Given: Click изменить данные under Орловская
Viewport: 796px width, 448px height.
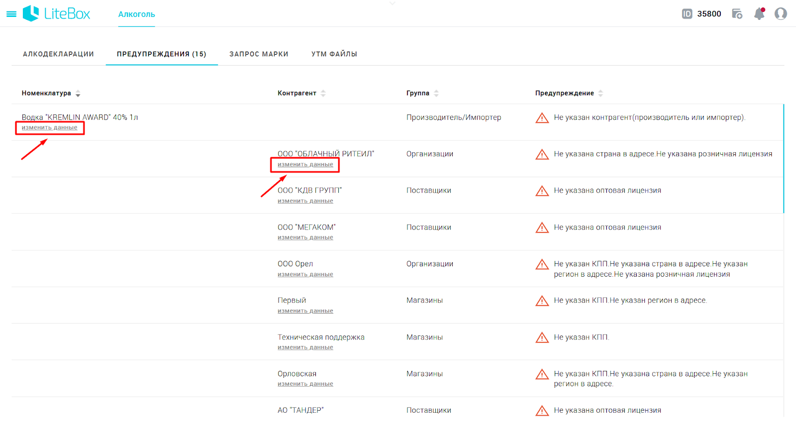Looking at the screenshot, I should click(305, 384).
